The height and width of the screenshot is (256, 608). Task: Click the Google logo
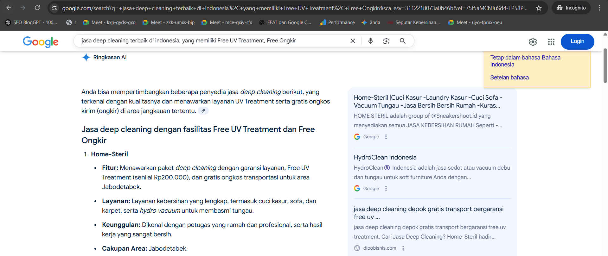coord(41,41)
